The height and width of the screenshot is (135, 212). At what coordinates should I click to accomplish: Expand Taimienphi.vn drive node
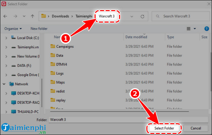[x=6, y=47]
